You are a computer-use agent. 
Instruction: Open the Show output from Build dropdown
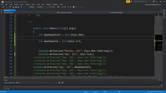(32, 83)
